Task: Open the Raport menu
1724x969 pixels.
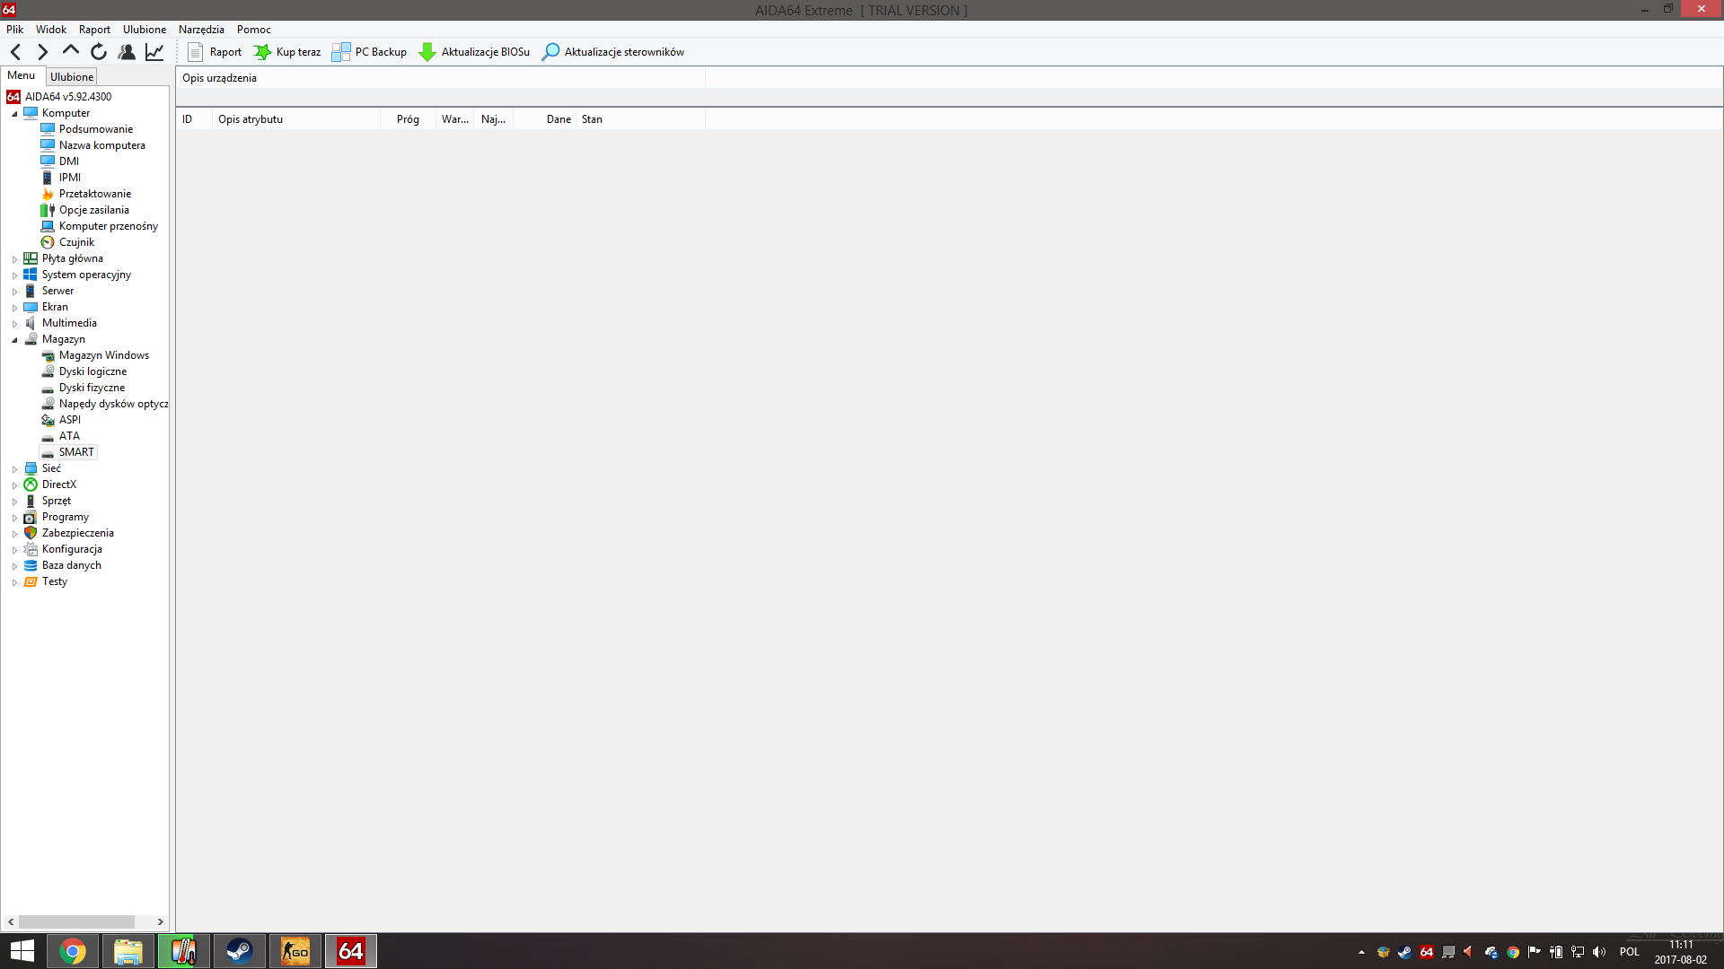Action: point(94,30)
